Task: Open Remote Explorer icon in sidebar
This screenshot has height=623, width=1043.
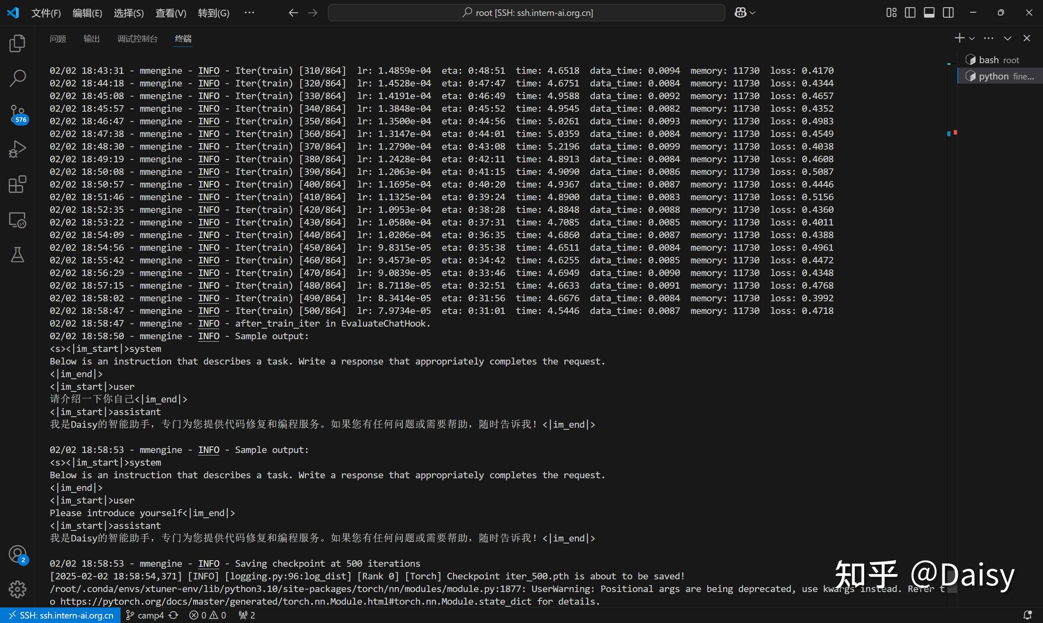Action: pyautogui.click(x=17, y=220)
